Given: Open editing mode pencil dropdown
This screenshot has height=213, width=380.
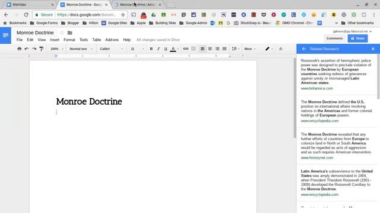Looking at the screenshot, I should click(269, 49).
